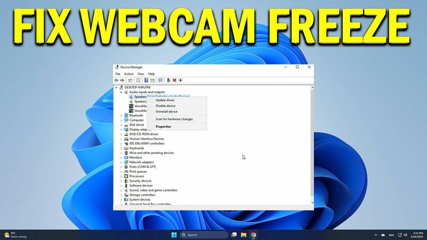Choose Scan for hardware changes in context menu
Image resolution: width=427 pixels, height=240 pixels.
point(177,119)
